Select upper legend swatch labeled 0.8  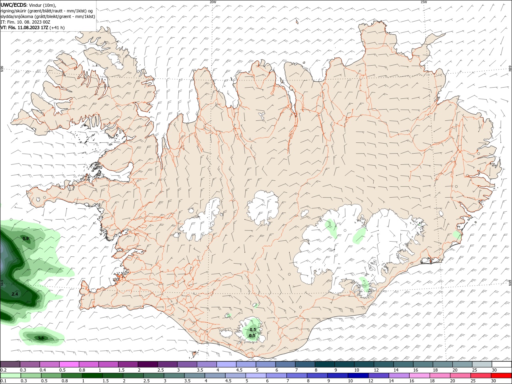click(89, 364)
